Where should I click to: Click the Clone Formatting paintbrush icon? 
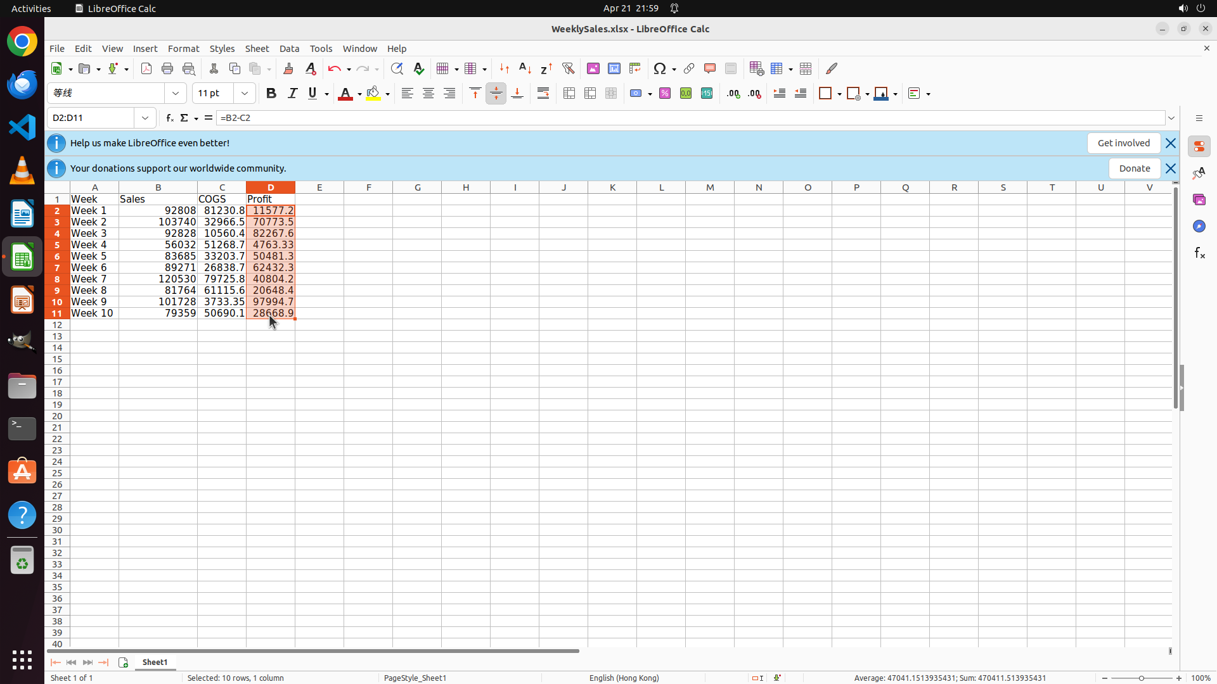click(x=288, y=68)
